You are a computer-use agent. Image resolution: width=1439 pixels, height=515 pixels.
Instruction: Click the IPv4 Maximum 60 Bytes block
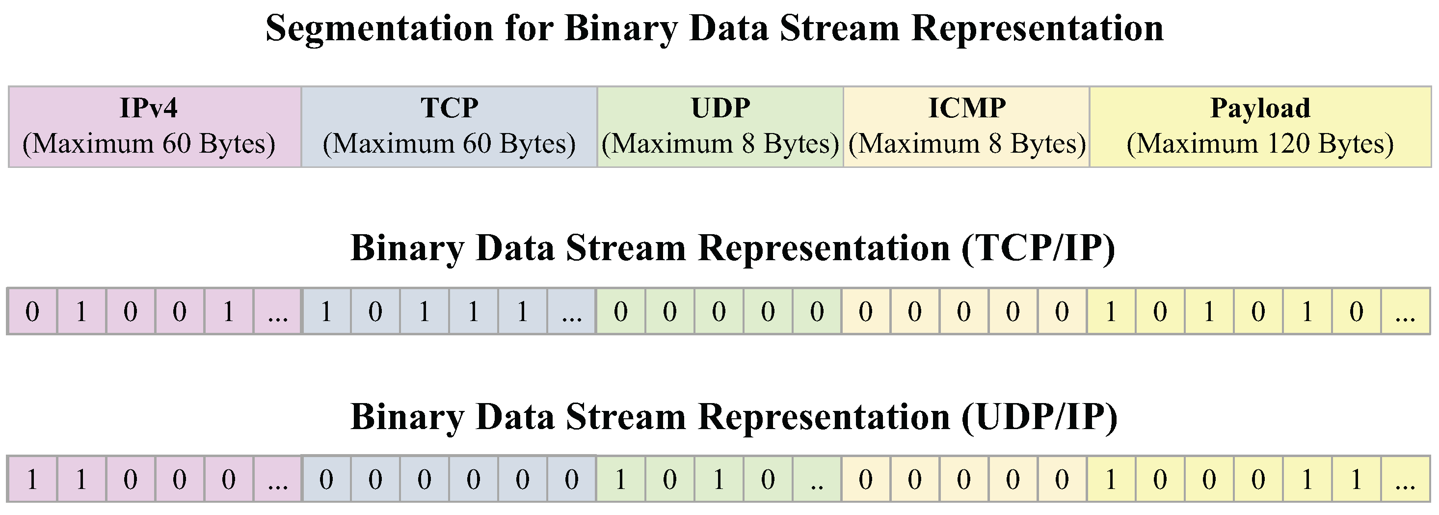pos(155,127)
